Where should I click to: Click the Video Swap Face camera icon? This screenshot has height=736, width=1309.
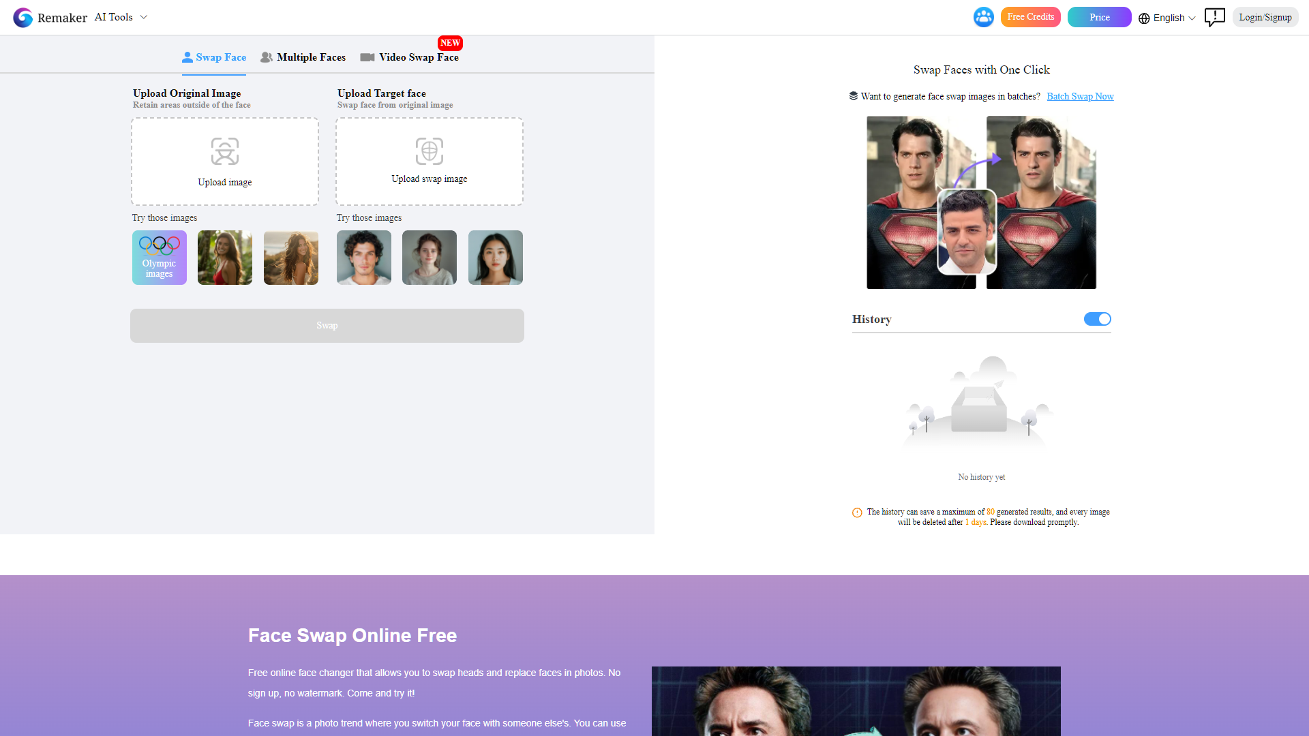[367, 57]
